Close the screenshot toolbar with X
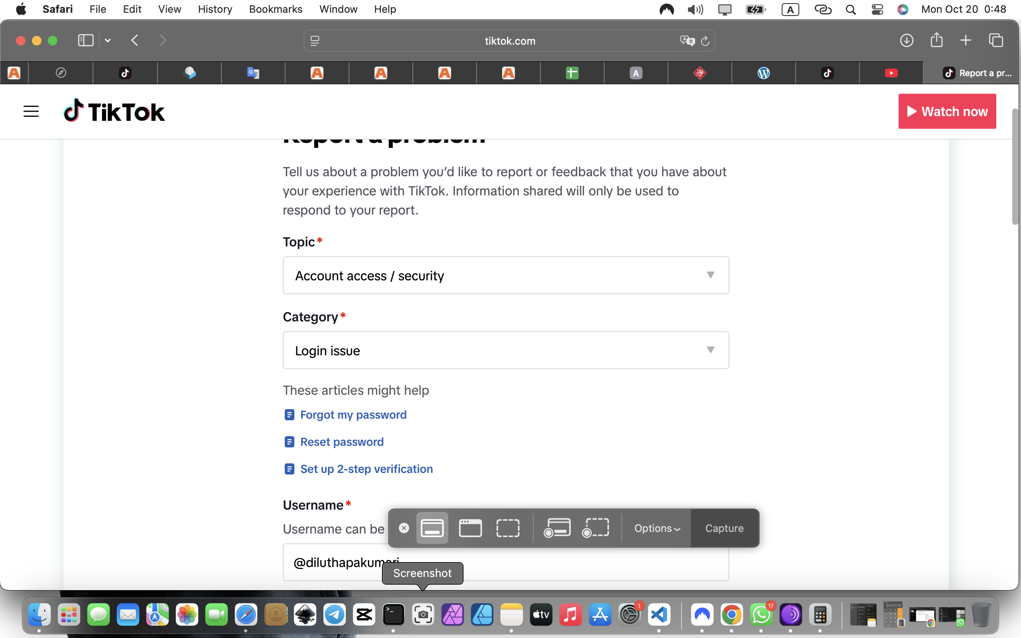1021x638 pixels. tap(404, 528)
